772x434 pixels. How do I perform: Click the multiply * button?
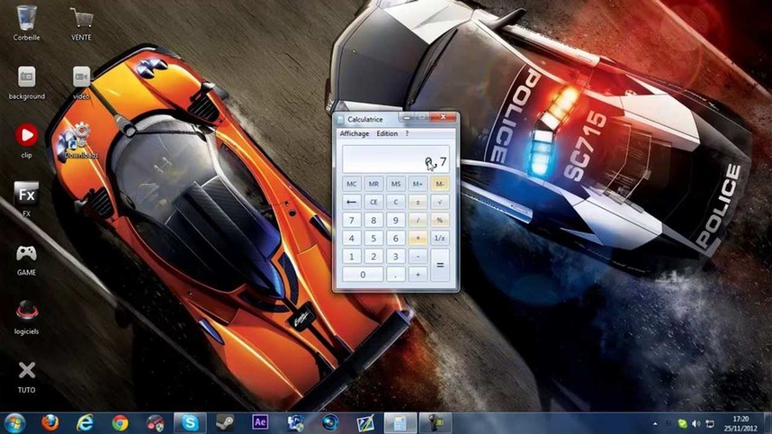(418, 238)
